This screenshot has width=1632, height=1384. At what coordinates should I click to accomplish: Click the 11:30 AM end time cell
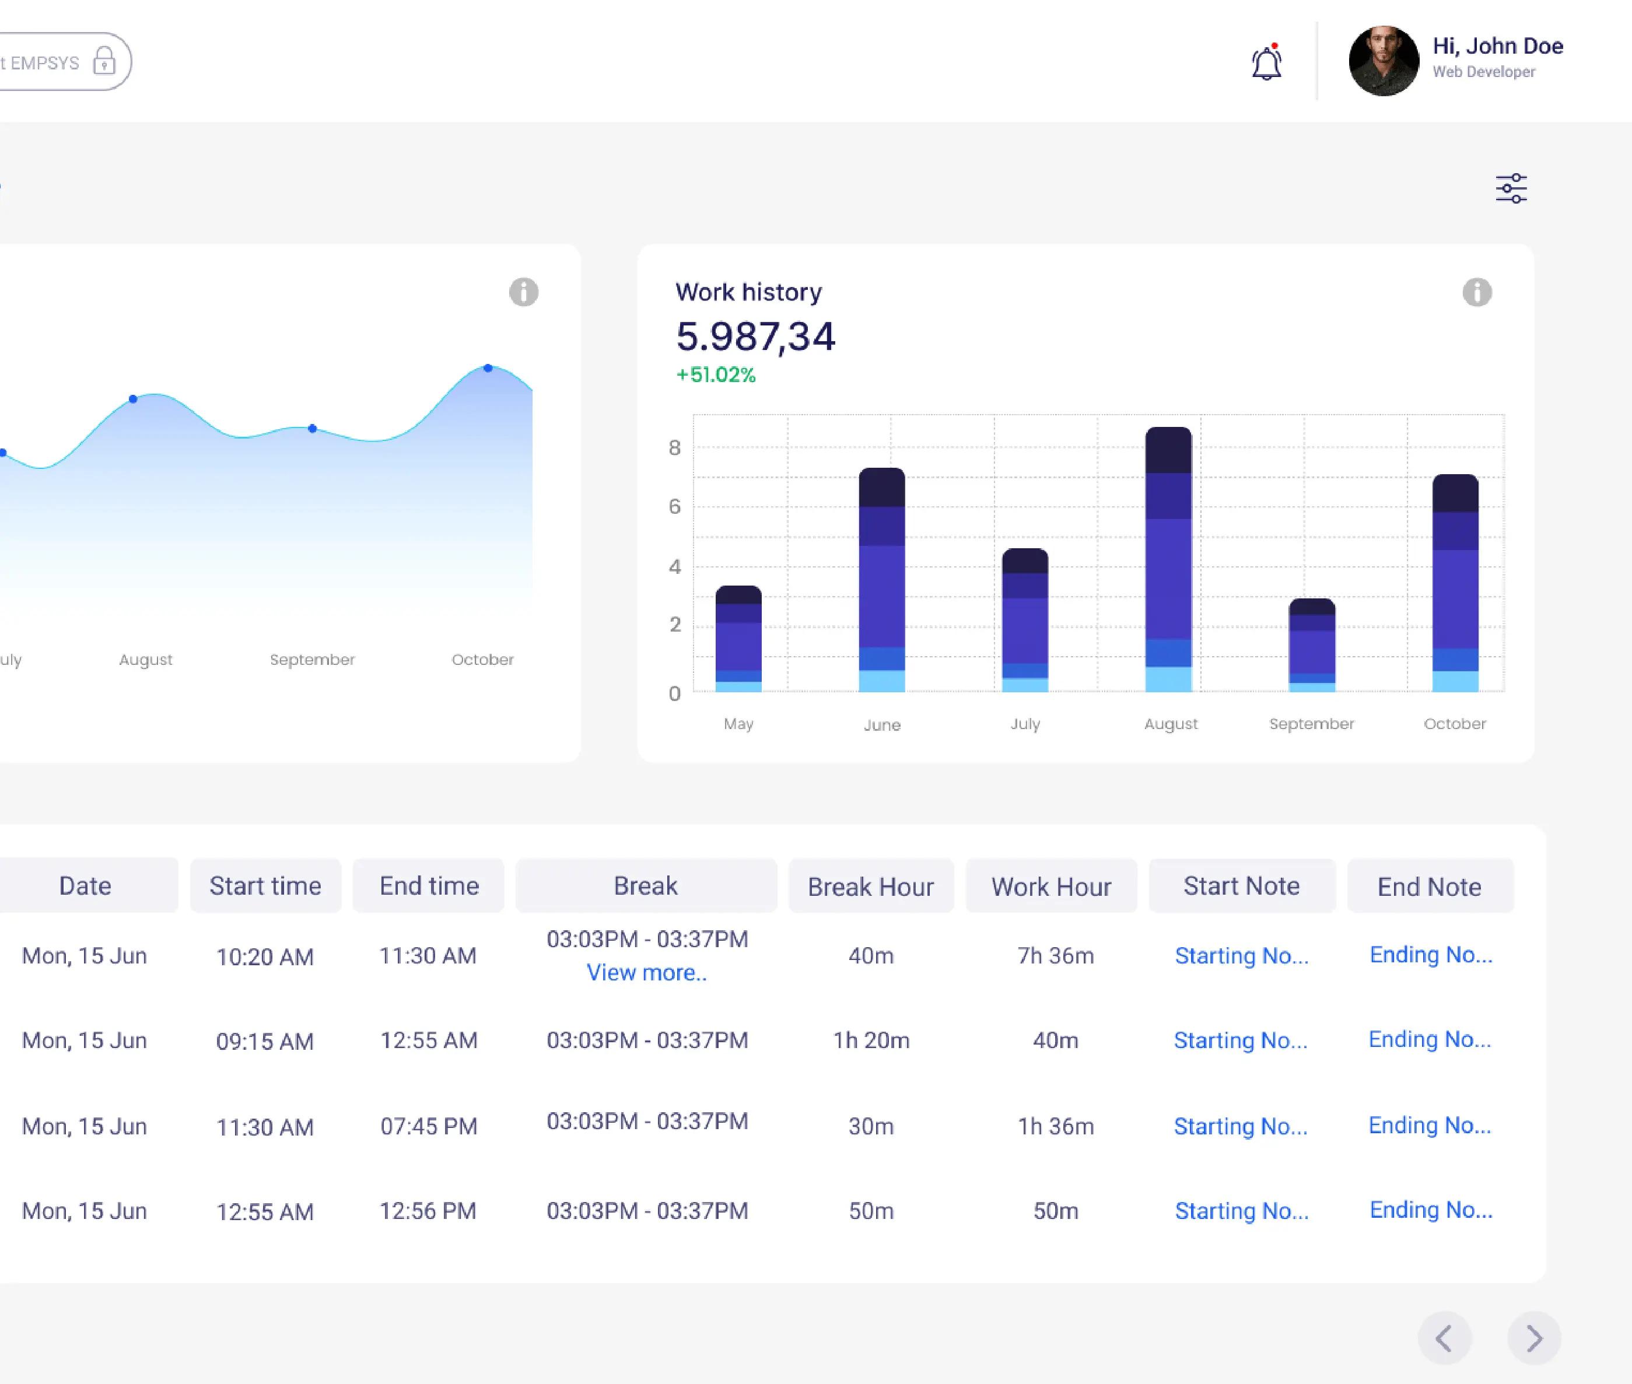428,955
